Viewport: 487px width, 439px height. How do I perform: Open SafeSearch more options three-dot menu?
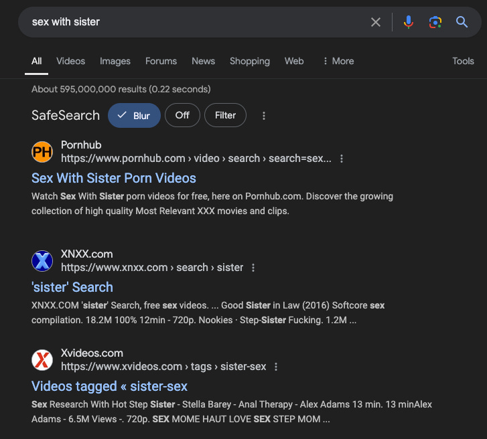264,116
